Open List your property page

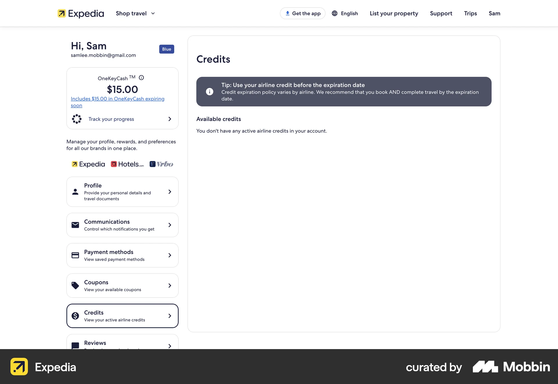tap(394, 13)
